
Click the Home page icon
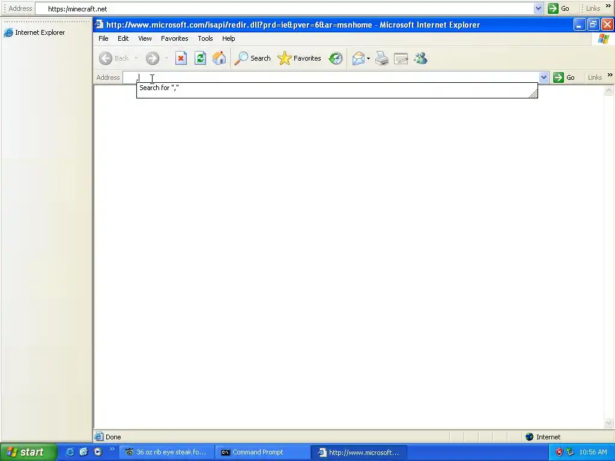[219, 58]
